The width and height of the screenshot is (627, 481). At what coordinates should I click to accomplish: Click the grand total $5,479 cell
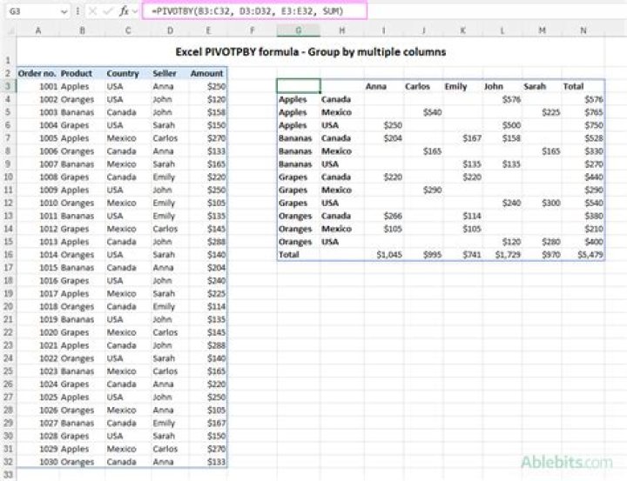coord(585,255)
